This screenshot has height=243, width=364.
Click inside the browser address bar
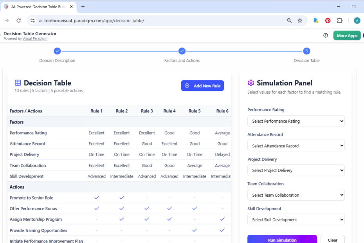pos(117,20)
